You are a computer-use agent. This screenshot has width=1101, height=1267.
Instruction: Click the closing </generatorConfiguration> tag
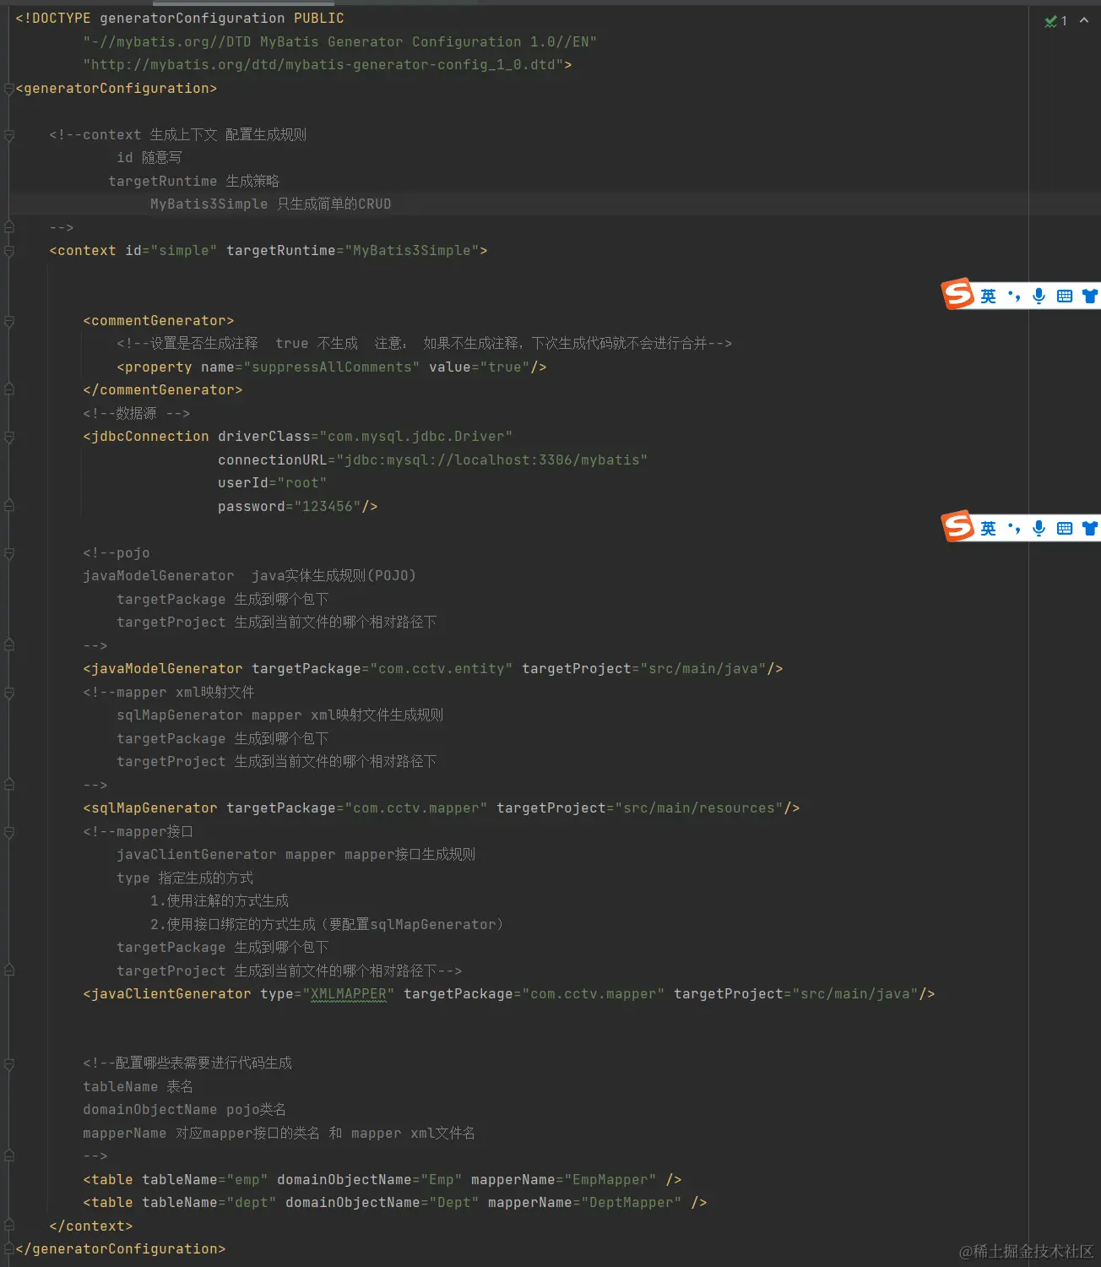(121, 1249)
